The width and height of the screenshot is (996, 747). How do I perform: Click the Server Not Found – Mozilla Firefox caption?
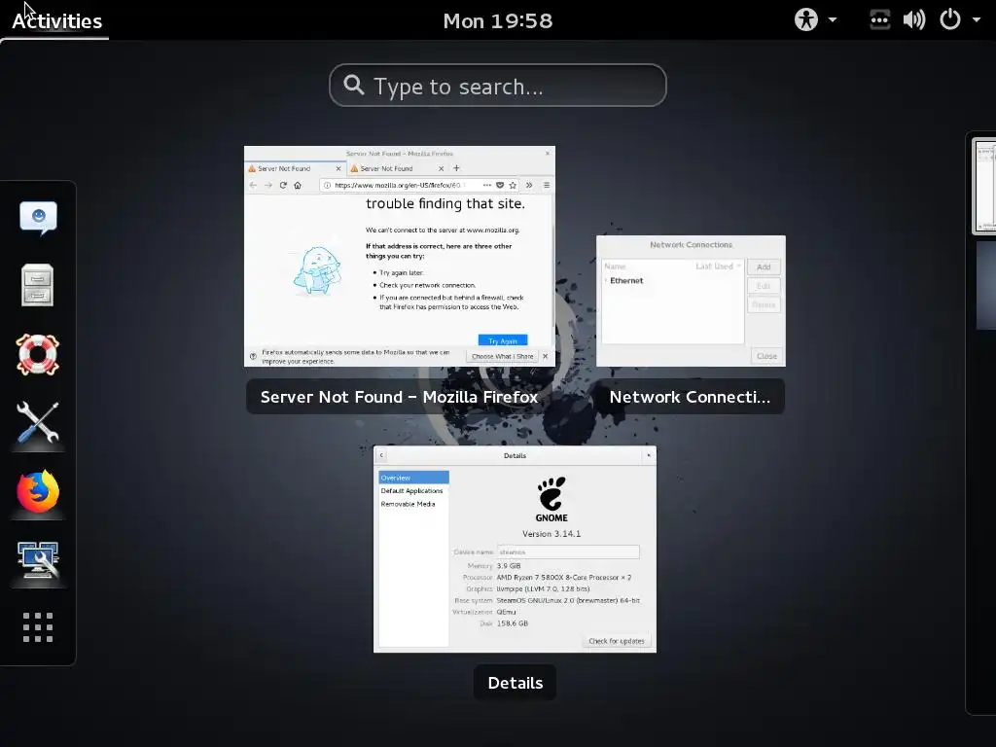coord(399,397)
